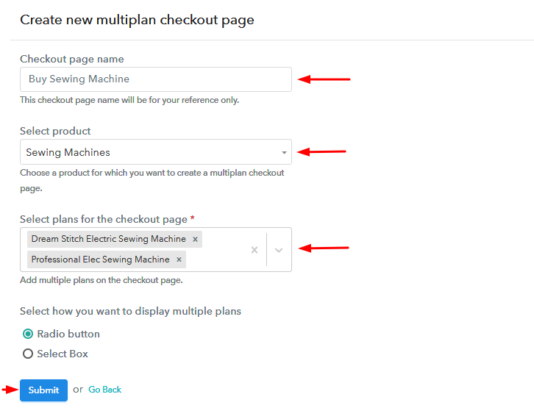Expand the Select product caret arrow

point(284,153)
